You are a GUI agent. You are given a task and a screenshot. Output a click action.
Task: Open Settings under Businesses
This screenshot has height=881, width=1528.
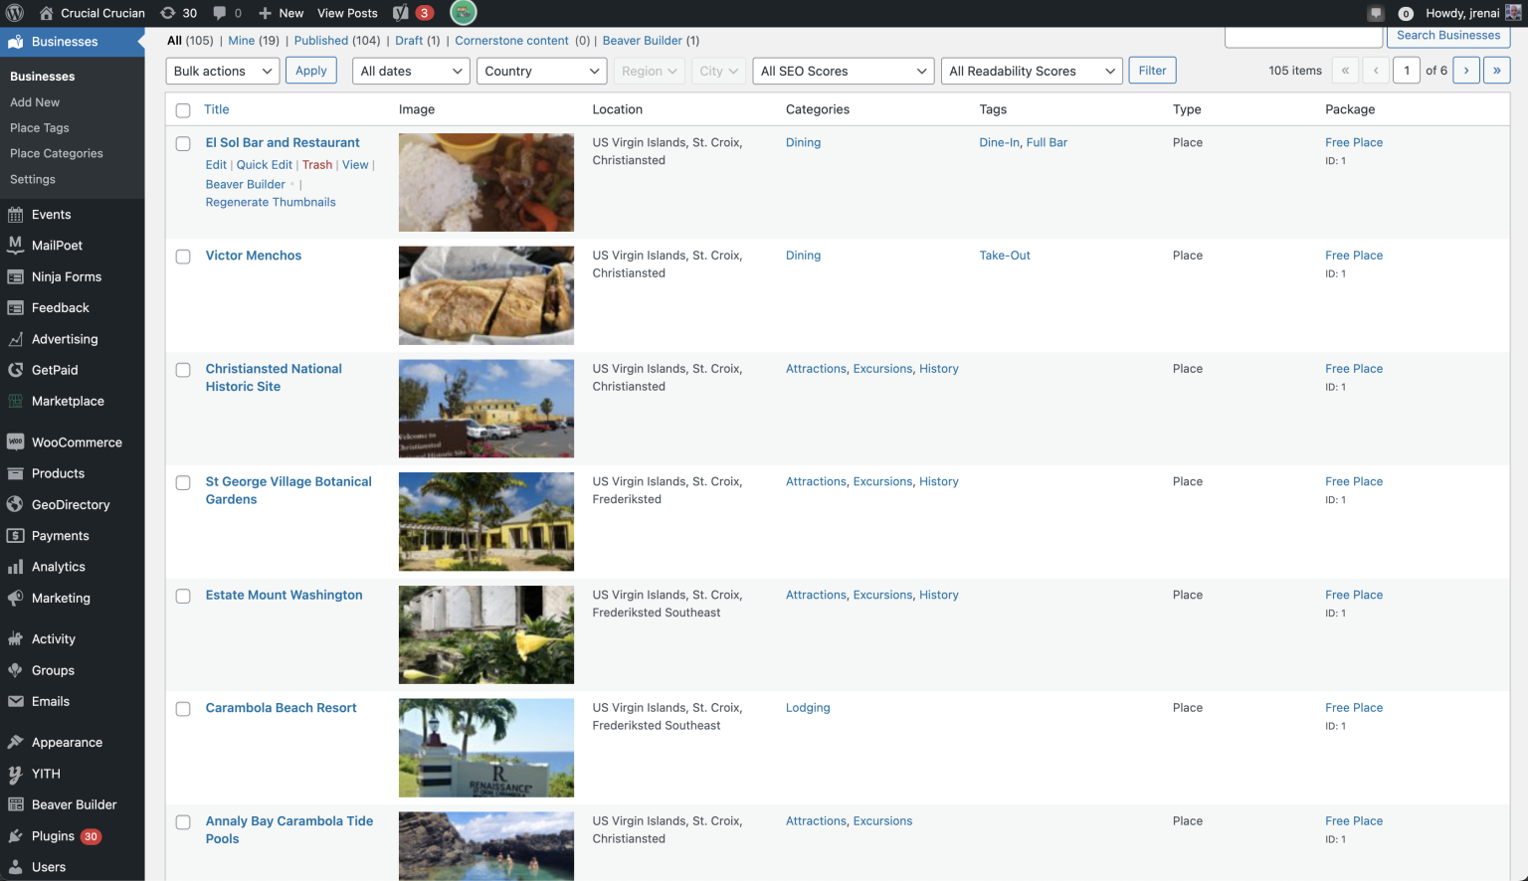point(33,180)
